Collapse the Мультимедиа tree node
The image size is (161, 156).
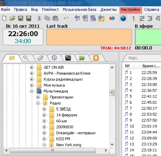[31, 91]
